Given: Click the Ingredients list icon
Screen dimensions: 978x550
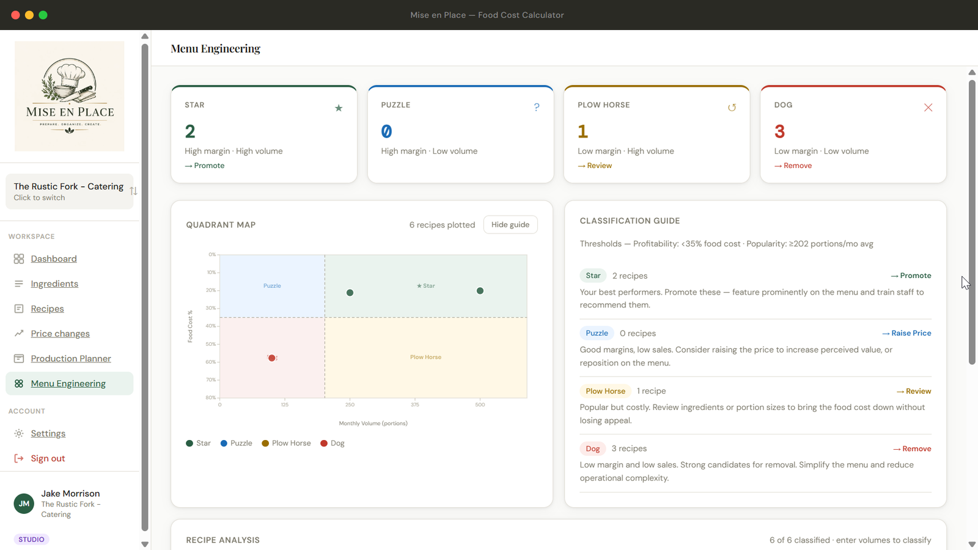Looking at the screenshot, I should coord(19,284).
